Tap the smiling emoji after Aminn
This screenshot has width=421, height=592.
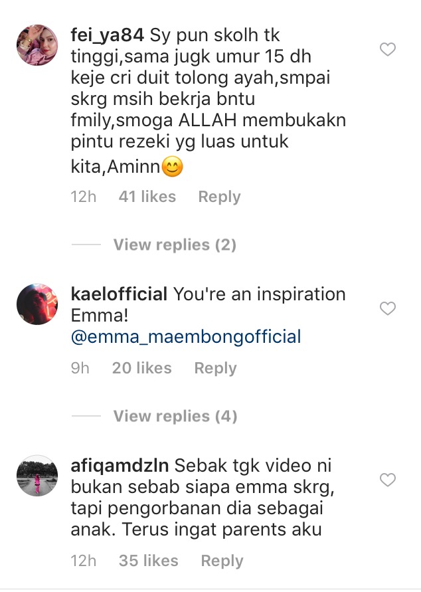(172, 168)
